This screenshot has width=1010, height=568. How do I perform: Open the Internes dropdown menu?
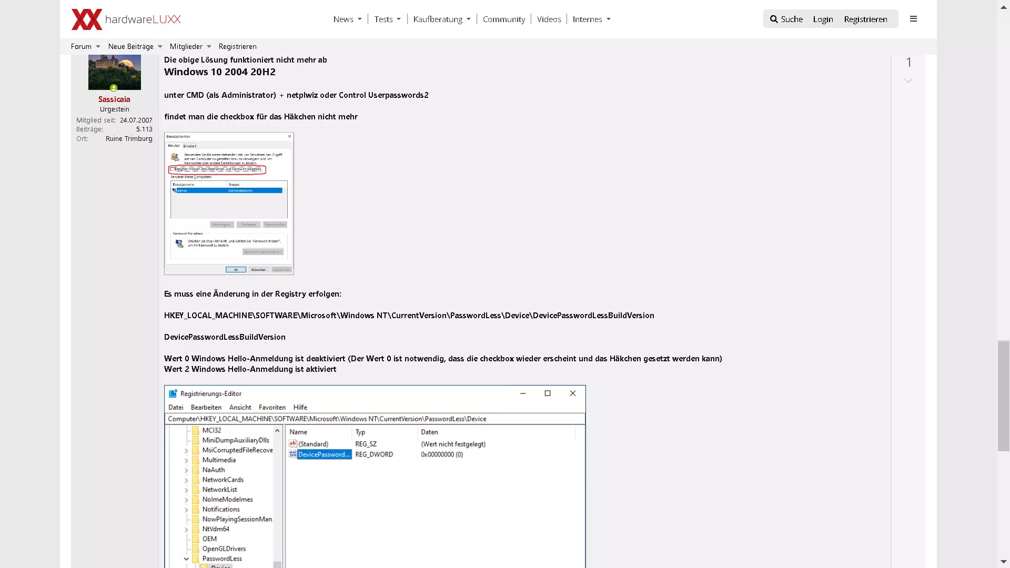tap(591, 19)
